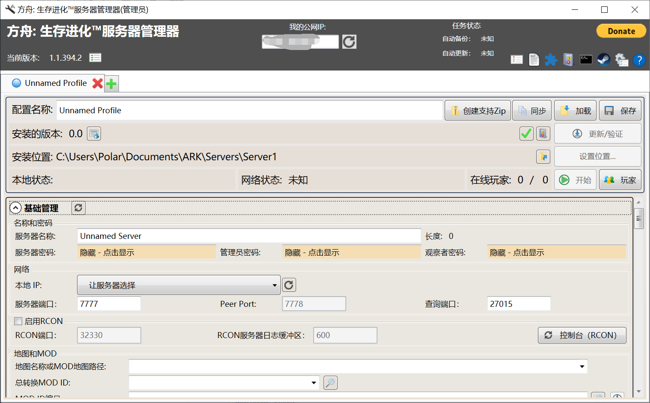
Task: Click the 加载 load button
Action: pyautogui.click(x=575, y=111)
